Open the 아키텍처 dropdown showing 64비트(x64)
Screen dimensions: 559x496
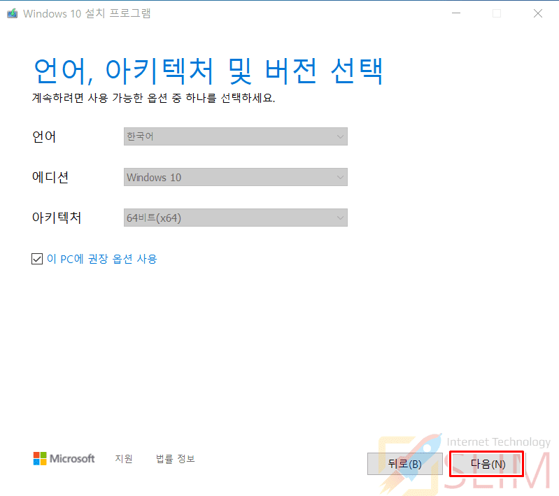point(236,218)
